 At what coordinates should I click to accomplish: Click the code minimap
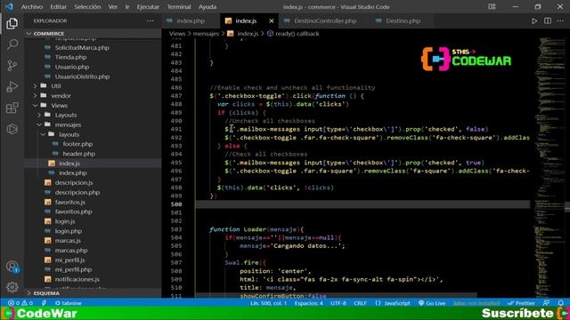tap(550, 167)
